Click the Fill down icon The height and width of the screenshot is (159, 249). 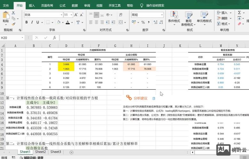[239, 18]
